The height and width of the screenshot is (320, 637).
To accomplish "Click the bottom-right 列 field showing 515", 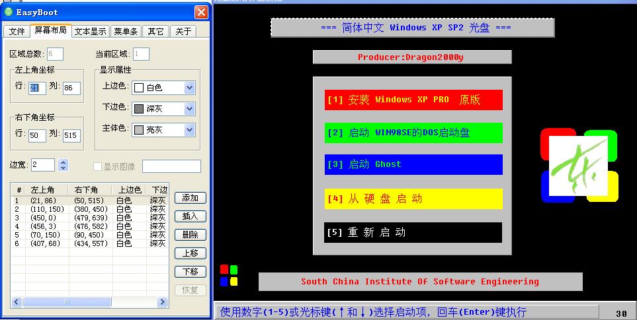I will (x=71, y=135).
